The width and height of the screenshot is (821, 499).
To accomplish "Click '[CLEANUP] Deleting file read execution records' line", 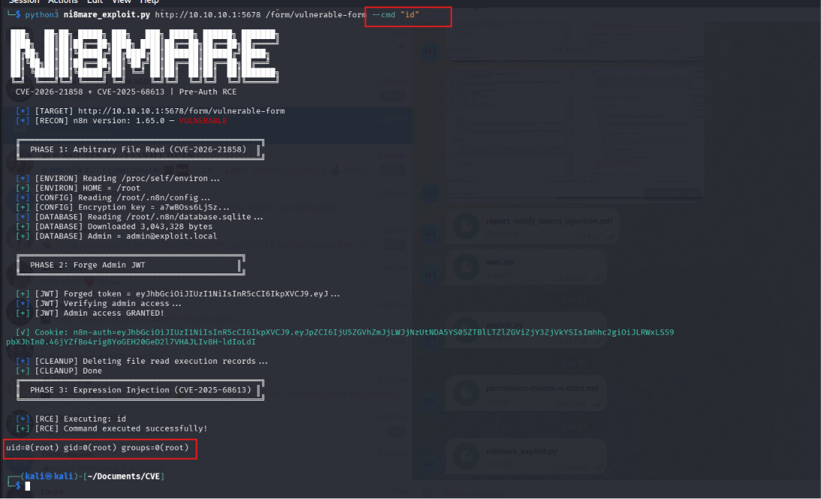I will (142, 361).
